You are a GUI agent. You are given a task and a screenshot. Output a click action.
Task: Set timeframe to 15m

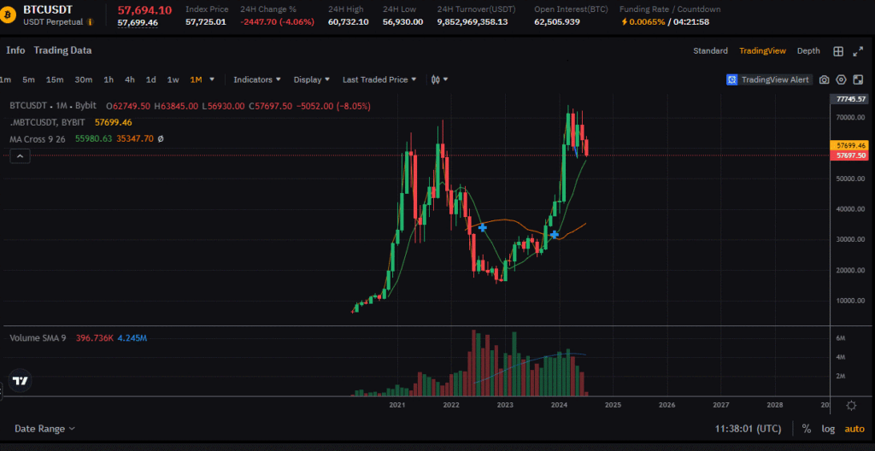(55, 79)
